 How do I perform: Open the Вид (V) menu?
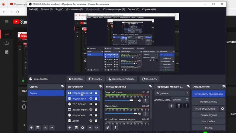pyautogui.click(x=59, y=9)
